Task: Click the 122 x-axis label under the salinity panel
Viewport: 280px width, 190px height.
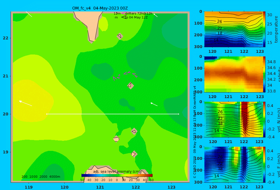Action: click(244, 97)
